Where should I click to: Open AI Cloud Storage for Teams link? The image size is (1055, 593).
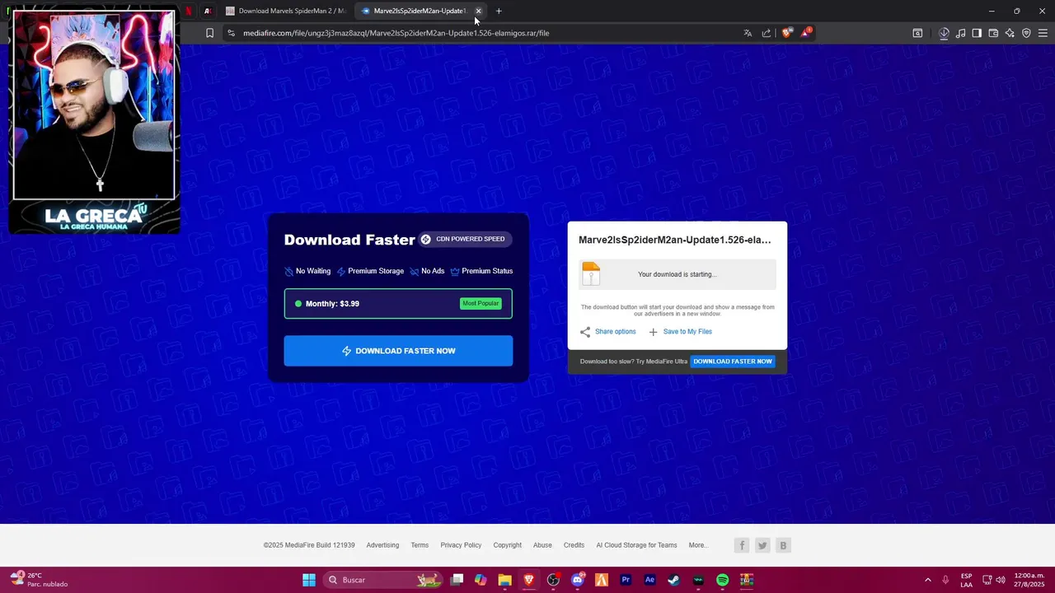tap(636, 545)
